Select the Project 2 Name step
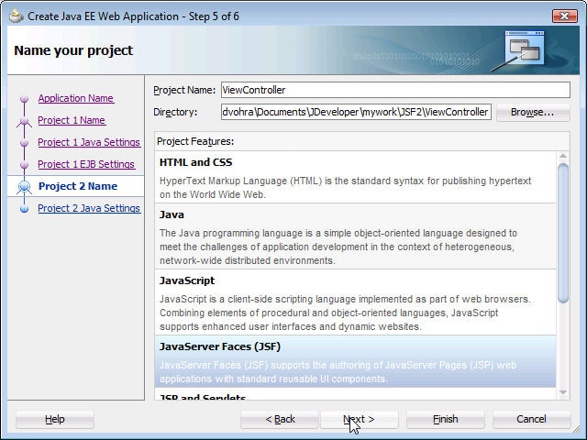 pos(78,186)
